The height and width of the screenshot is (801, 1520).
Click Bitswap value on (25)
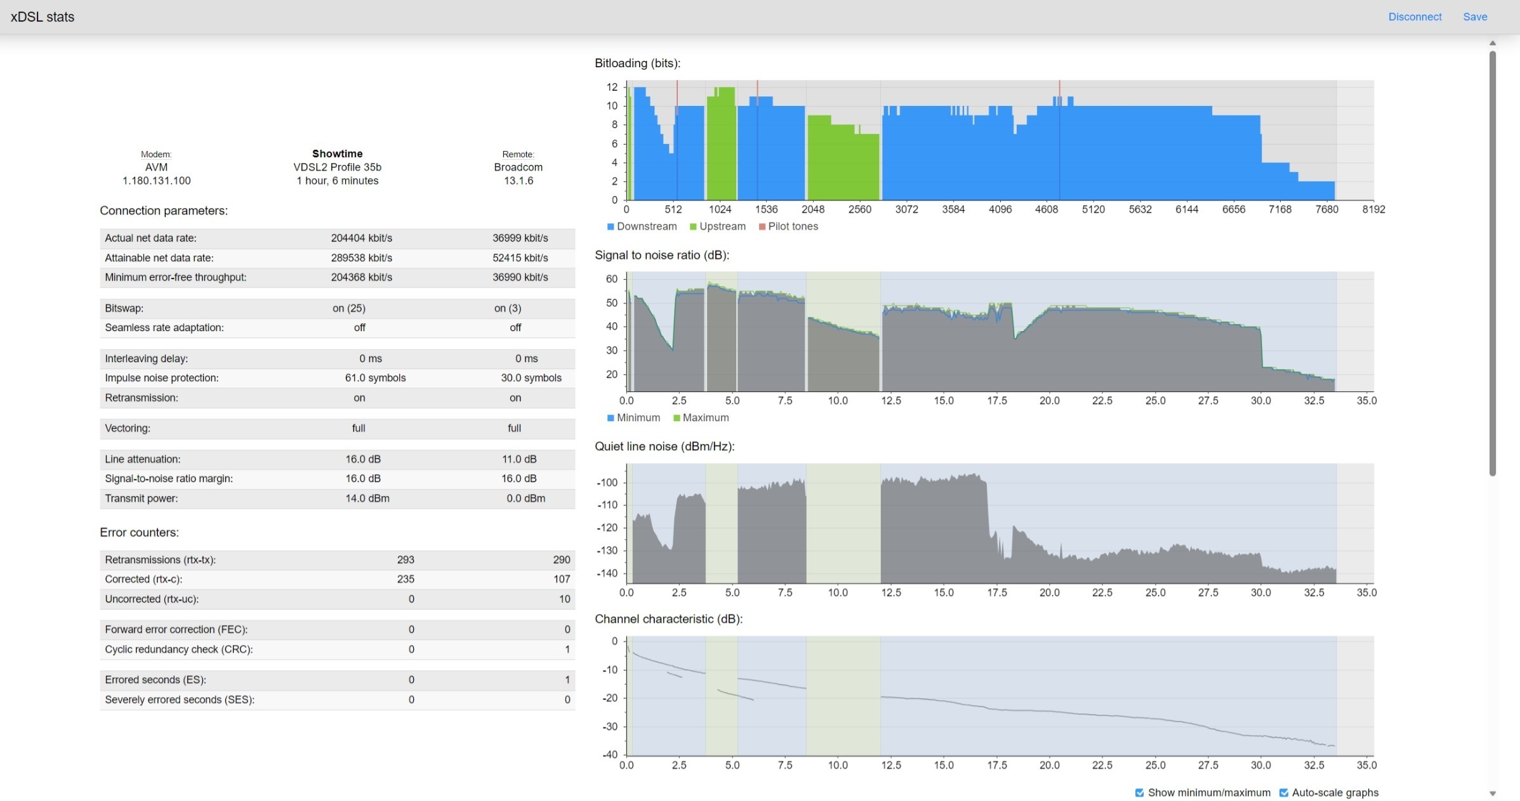348,308
